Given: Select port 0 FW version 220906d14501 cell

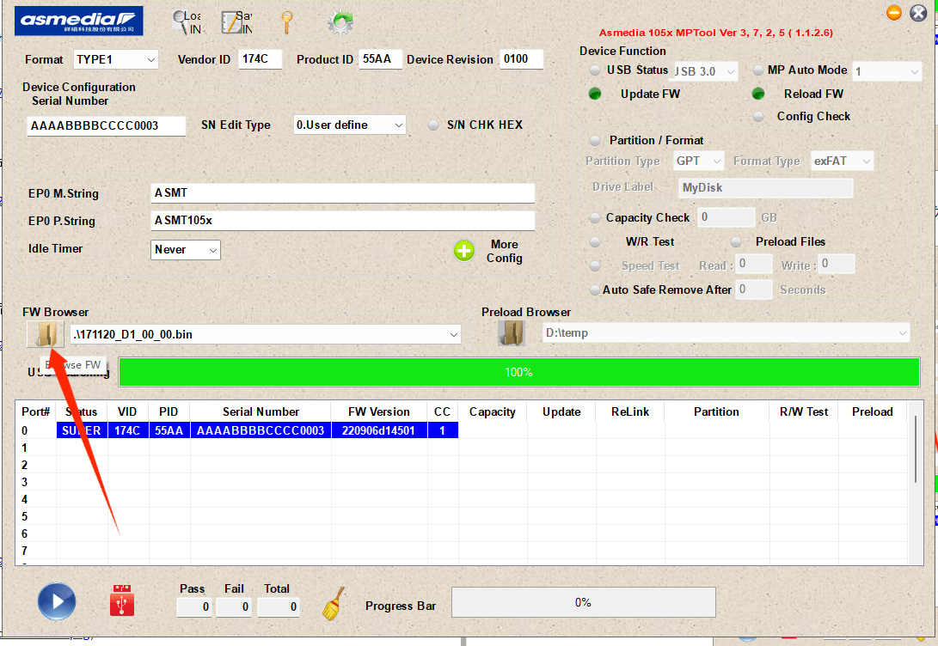Looking at the screenshot, I should coord(379,430).
